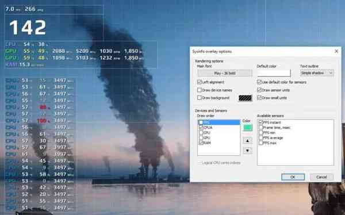This screenshot has width=345, height=215.
Task: Move the selected device down in draw order
Action: tap(247, 151)
